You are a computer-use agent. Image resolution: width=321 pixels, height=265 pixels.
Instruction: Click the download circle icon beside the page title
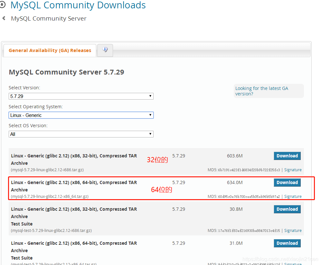tap(2, 4)
